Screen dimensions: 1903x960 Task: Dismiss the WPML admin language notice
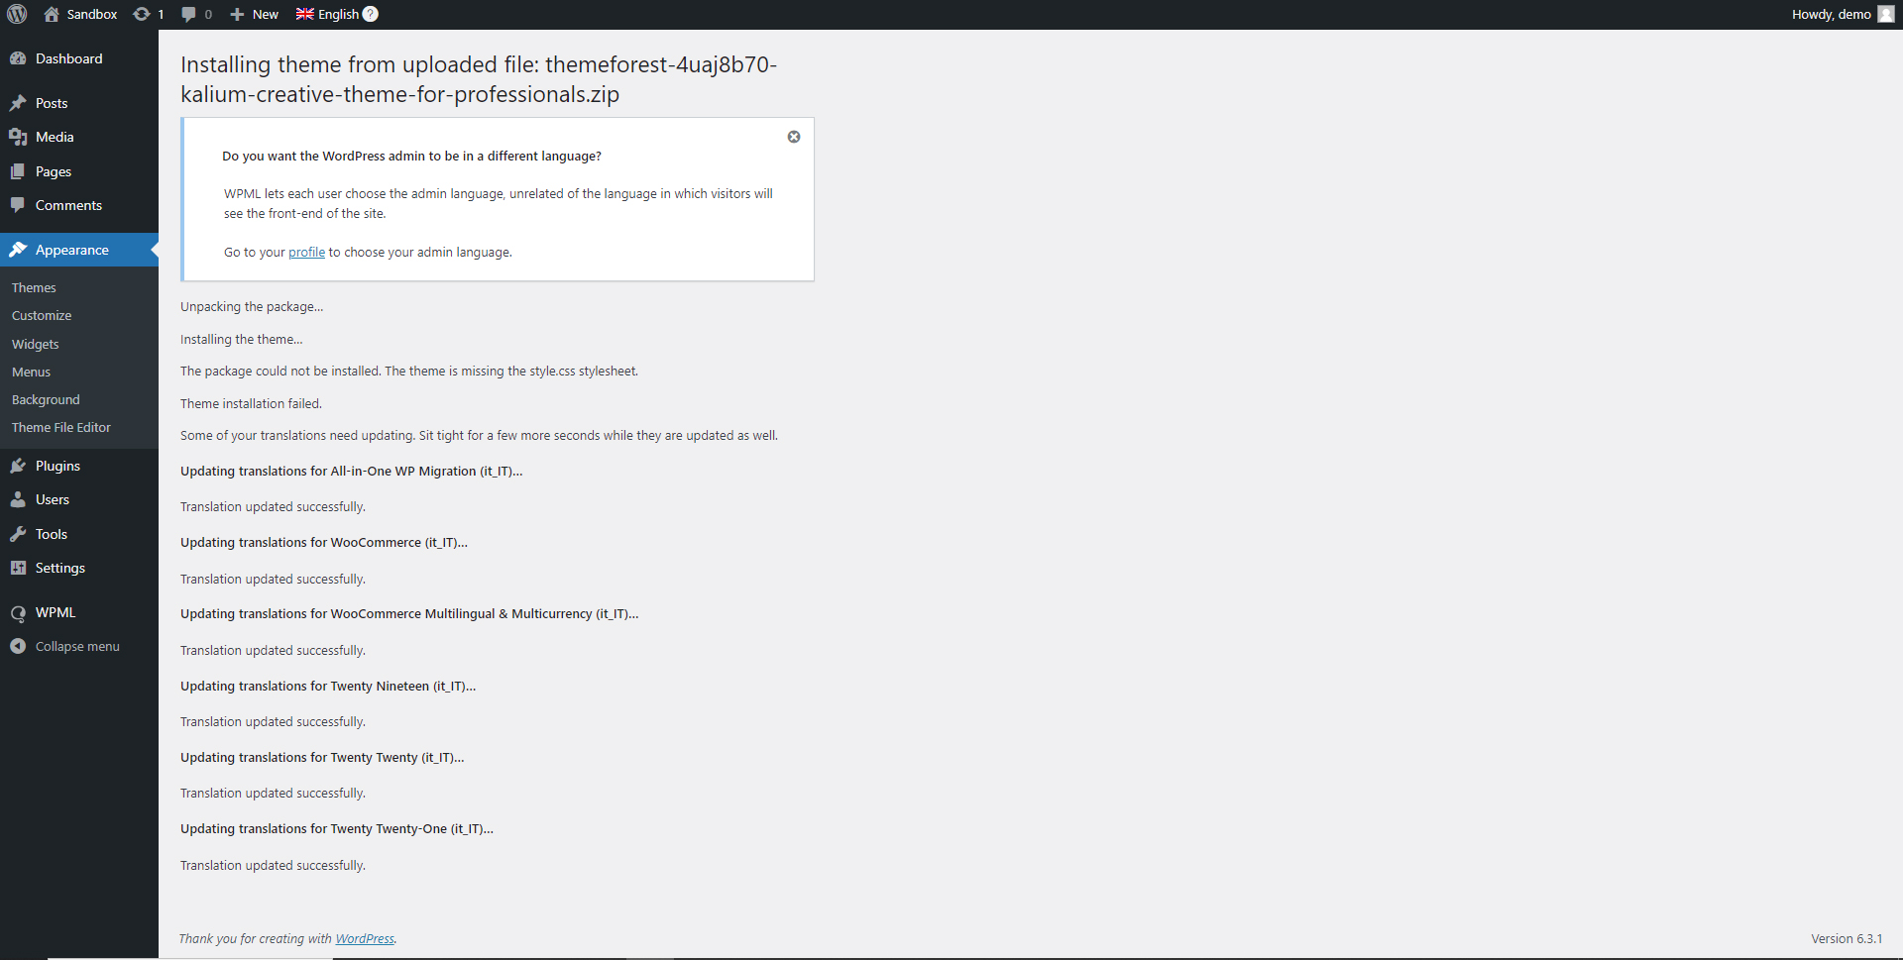click(794, 137)
